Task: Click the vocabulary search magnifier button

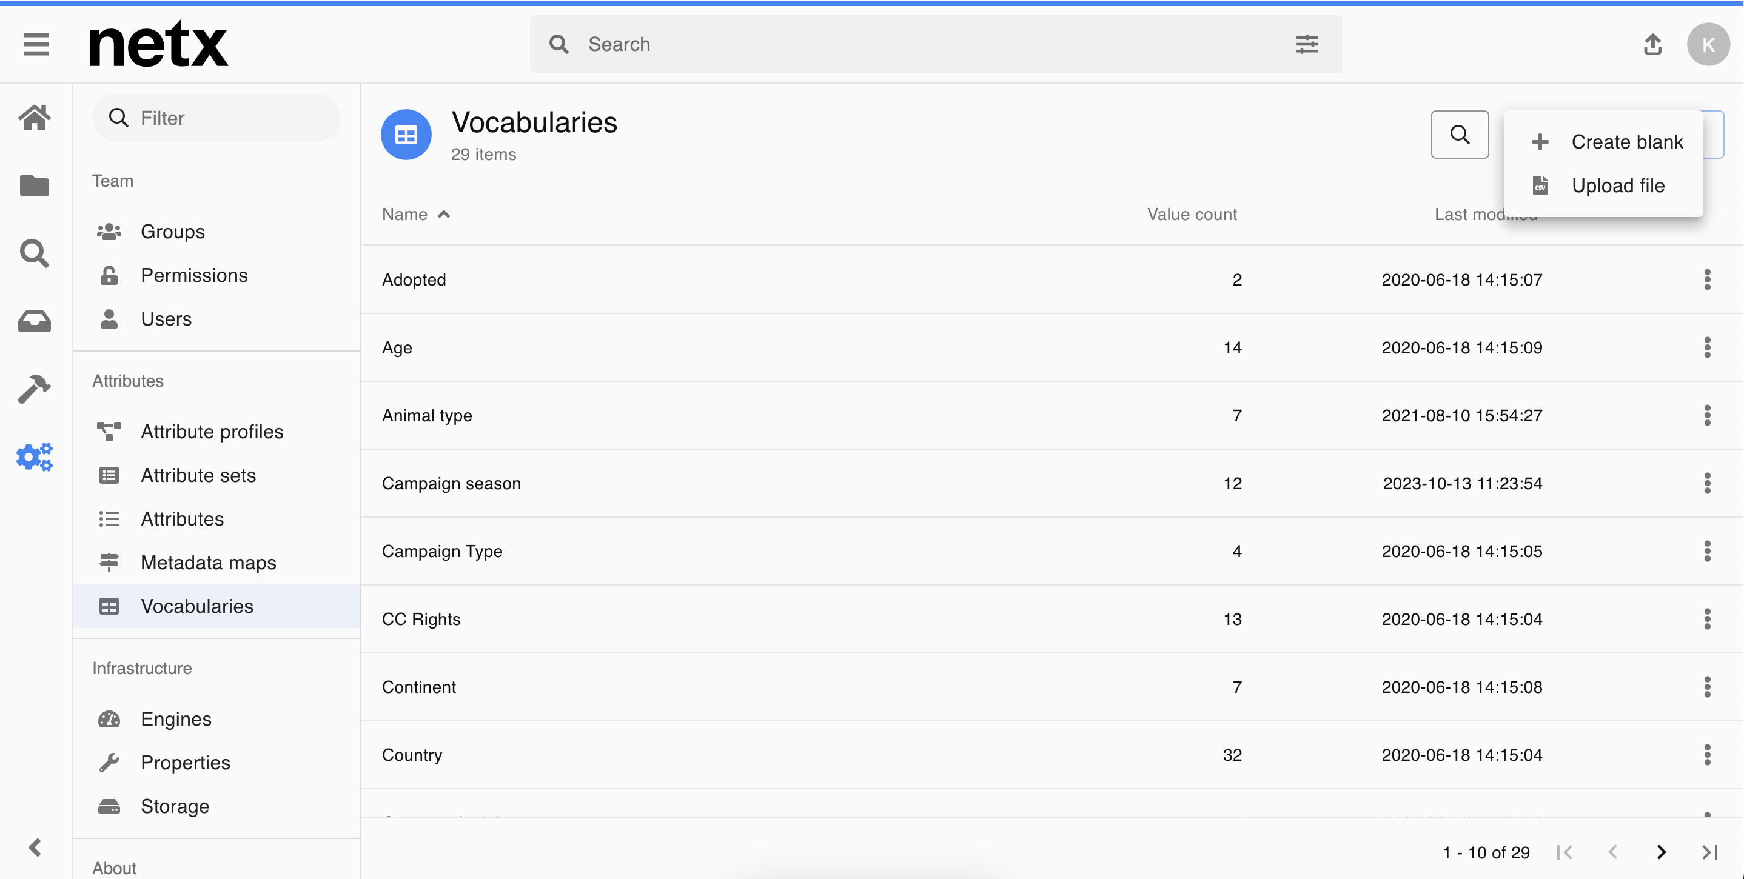Action: 1460,135
